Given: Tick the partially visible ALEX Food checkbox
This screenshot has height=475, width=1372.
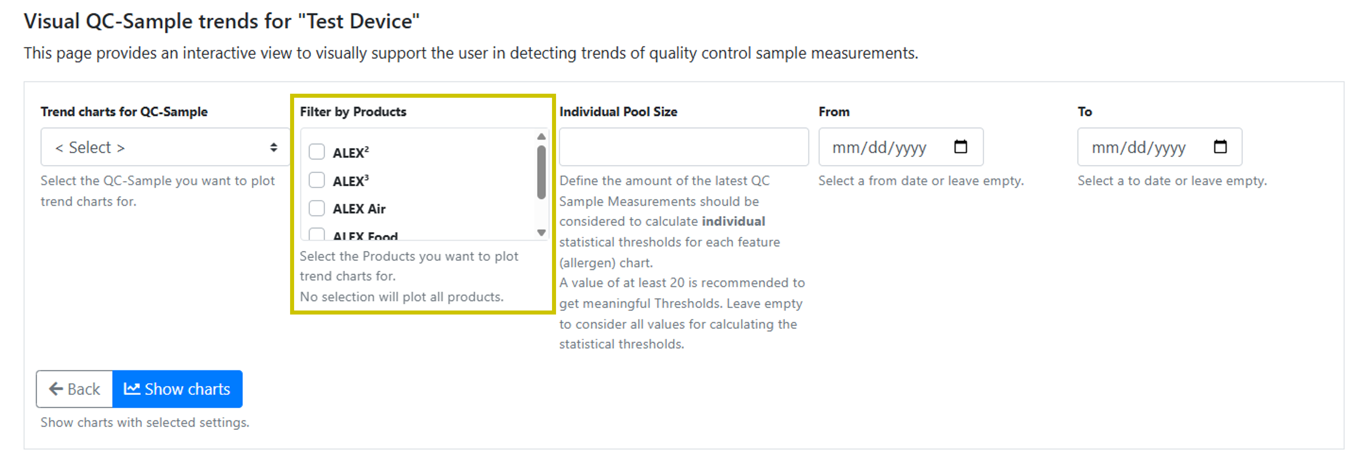Looking at the screenshot, I should [317, 234].
